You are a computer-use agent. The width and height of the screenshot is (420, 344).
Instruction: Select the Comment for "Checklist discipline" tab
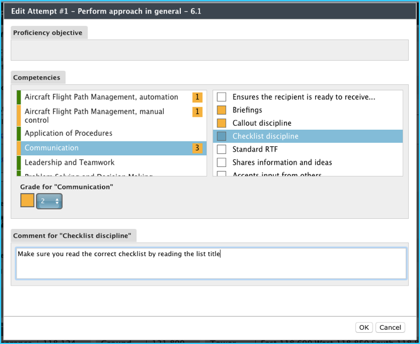pos(74,235)
